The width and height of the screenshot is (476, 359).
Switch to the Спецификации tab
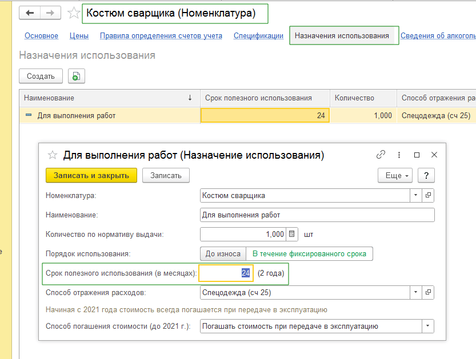(x=258, y=36)
